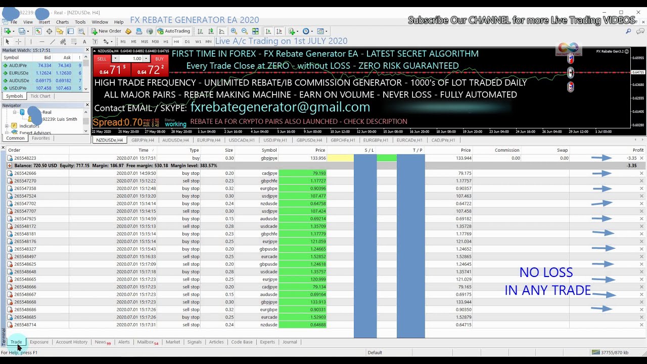
Task: Select the arrow cursor tool
Action: click(7, 41)
